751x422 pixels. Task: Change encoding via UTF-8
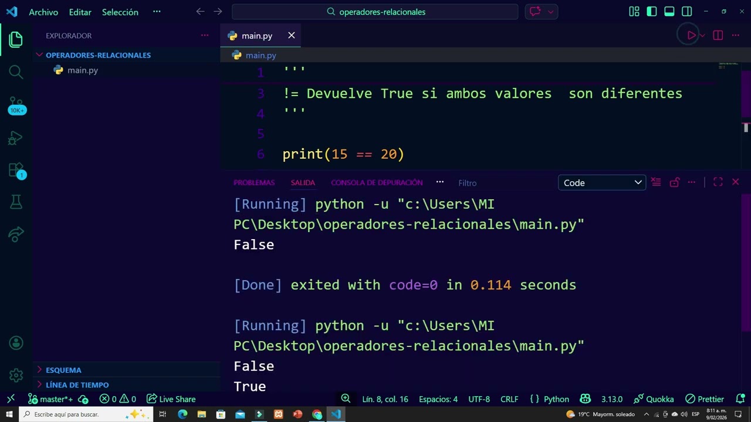[479, 399]
